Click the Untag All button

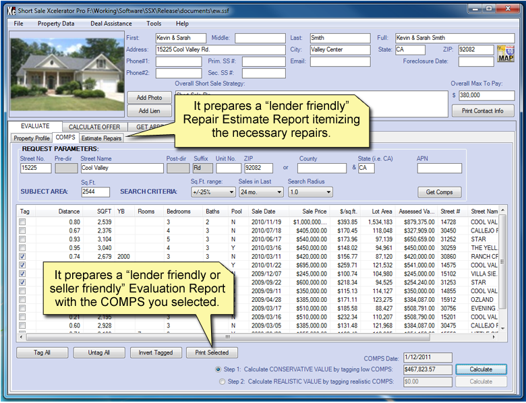99,352
